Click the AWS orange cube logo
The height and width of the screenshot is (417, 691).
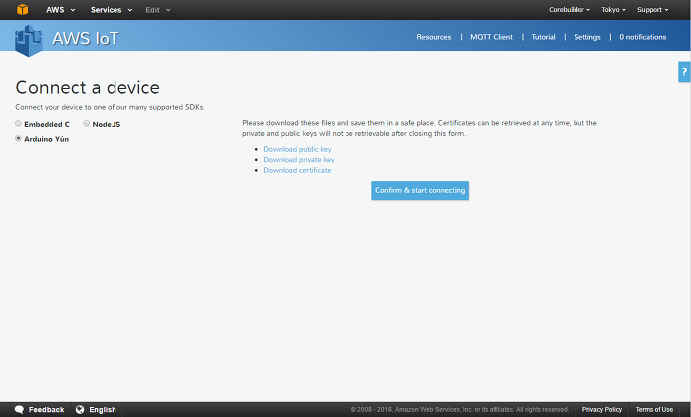pyautogui.click(x=22, y=9)
